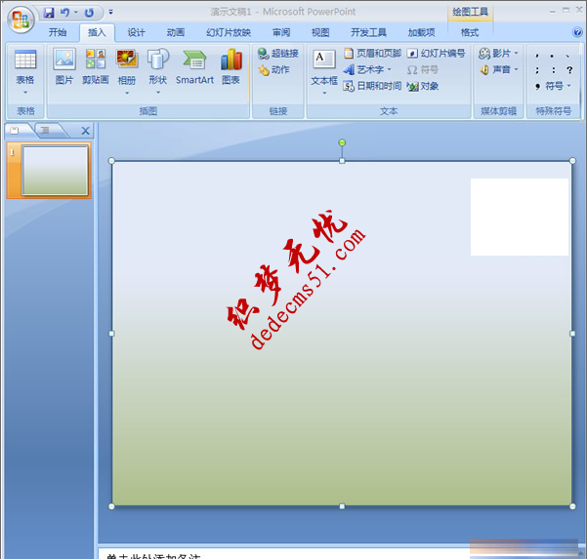Open the 开始 ribbon tab

58,32
